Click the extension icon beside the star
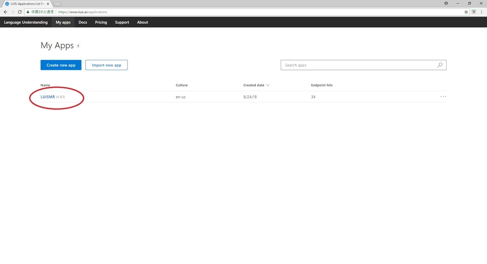The width and height of the screenshot is (487, 264). [x=474, y=12]
